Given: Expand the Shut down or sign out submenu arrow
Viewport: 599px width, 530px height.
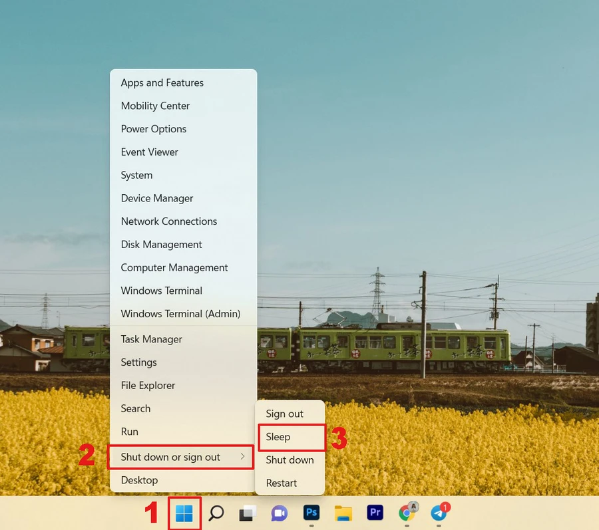Looking at the screenshot, I should point(242,456).
